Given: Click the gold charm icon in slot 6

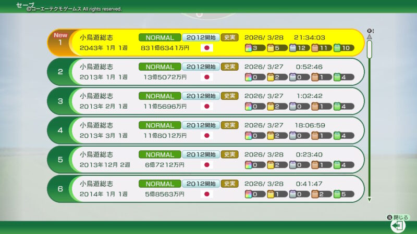Looking at the screenshot, I should [x=271, y=194].
